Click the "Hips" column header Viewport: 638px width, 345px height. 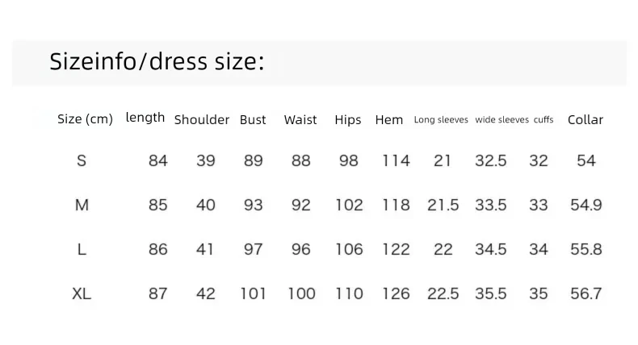point(348,120)
